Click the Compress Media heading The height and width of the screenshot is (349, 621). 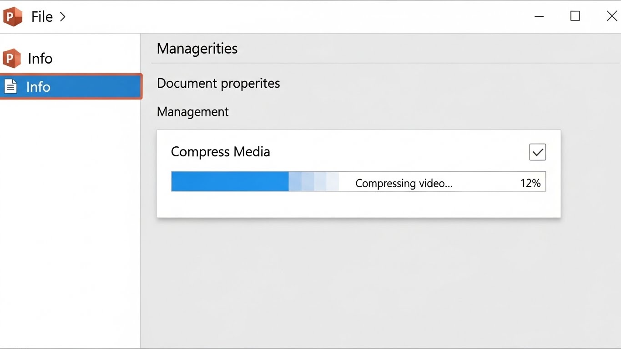(220, 152)
